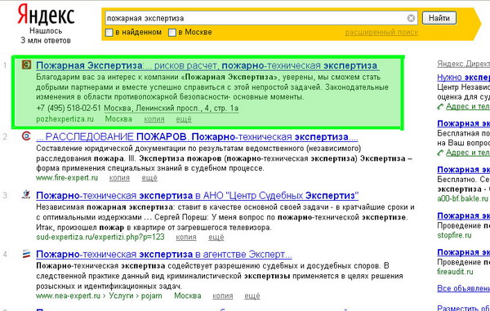Click 'ещё' under fire-expert.ru result
The height and width of the screenshot is (311, 490).
pyautogui.click(x=149, y=178)
